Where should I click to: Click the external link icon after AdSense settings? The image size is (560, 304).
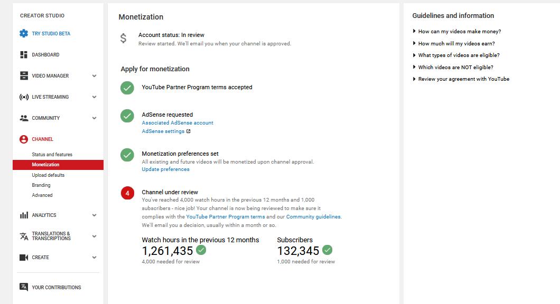click(188, 131)
